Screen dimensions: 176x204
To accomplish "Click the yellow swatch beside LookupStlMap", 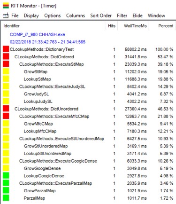I will coord(6,79).
